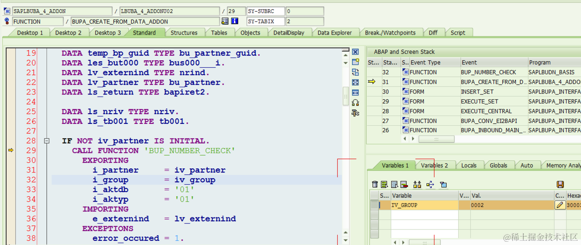
Task: Click the save diskette icon in Variables panel
Action: [x=560, y=184]
